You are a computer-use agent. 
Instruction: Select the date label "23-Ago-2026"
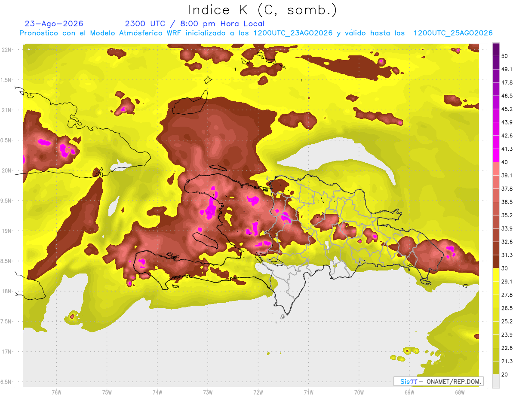pyautogui.click(x=54, y=24)
